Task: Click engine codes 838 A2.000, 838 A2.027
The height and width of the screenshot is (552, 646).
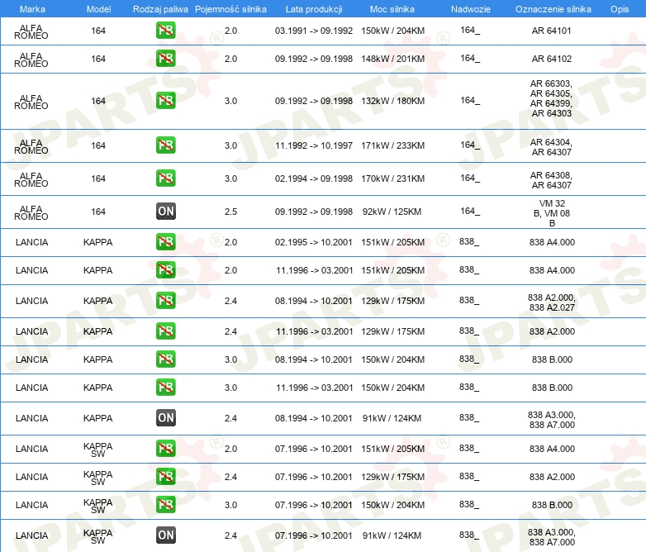Action: pos(552,302)
